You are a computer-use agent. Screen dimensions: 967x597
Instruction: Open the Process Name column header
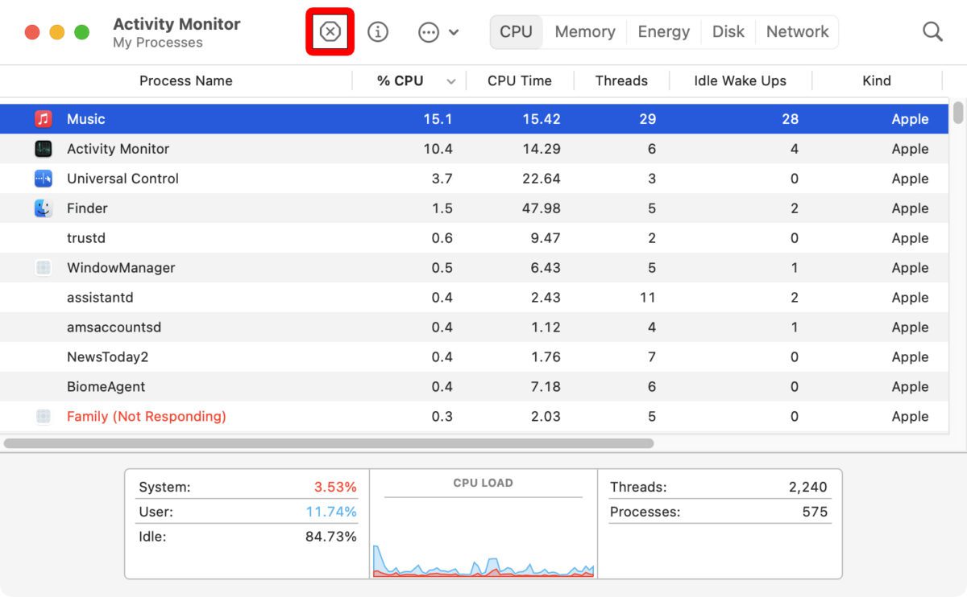(x=185, y=80)
